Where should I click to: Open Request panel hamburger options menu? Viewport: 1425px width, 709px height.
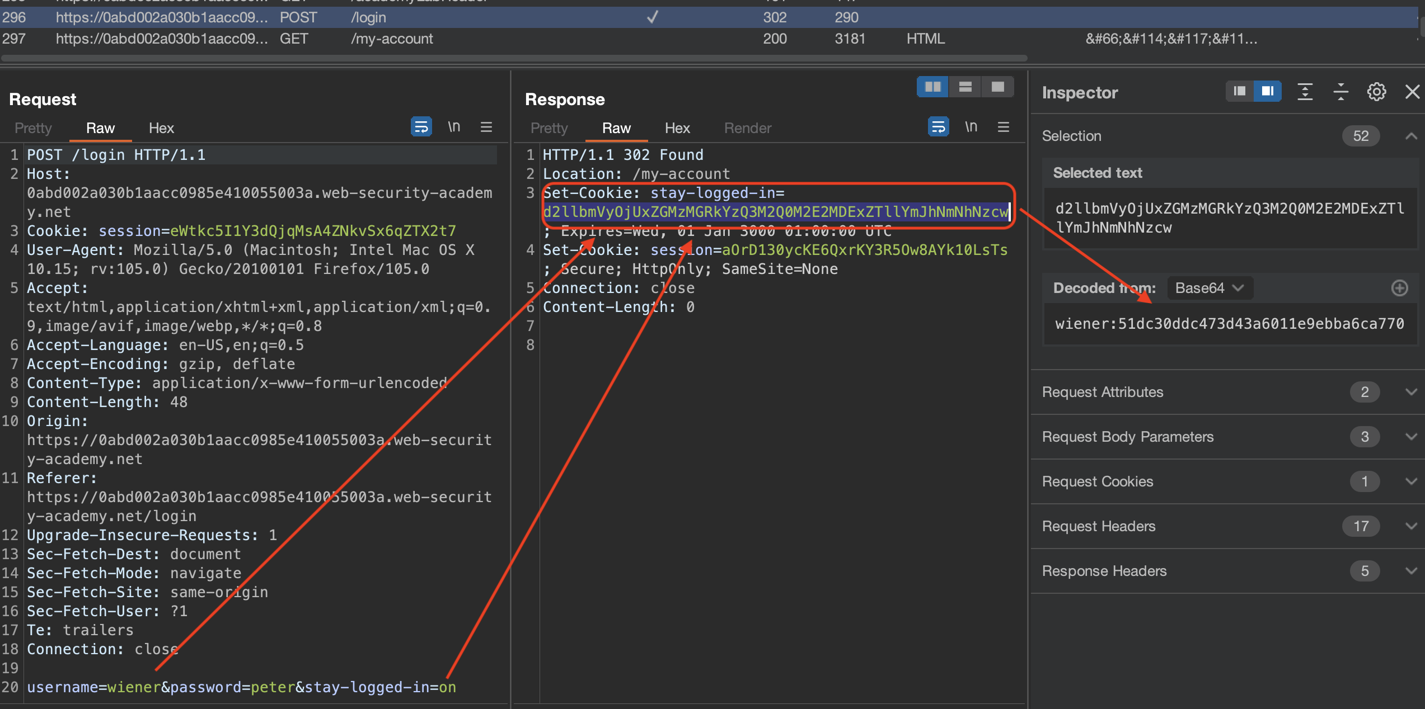[486, 127]
